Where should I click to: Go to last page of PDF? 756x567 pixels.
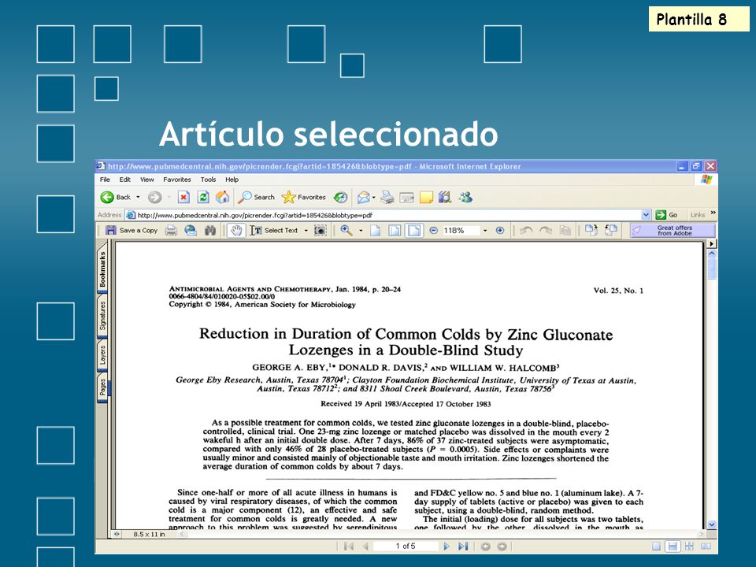pyautogui.click(x=463, y=547)
